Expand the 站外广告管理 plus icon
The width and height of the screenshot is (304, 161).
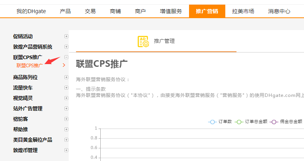(66, 108)
